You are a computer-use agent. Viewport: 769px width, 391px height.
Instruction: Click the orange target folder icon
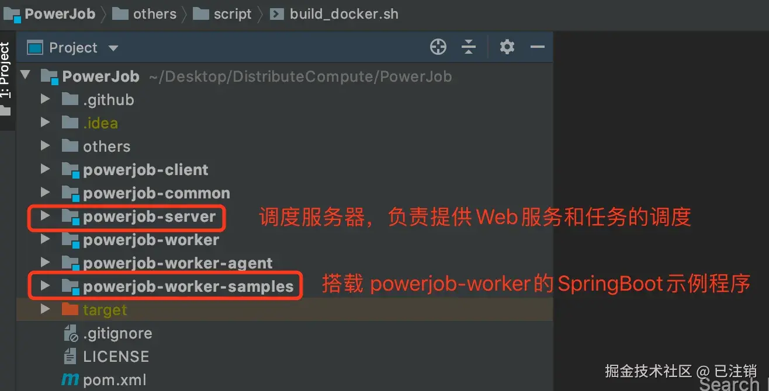coord(70,309)
